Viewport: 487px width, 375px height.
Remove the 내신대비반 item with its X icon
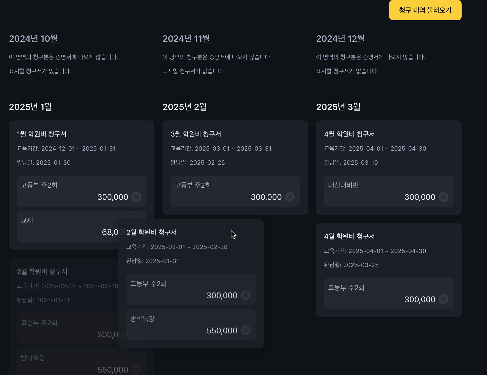443,197
